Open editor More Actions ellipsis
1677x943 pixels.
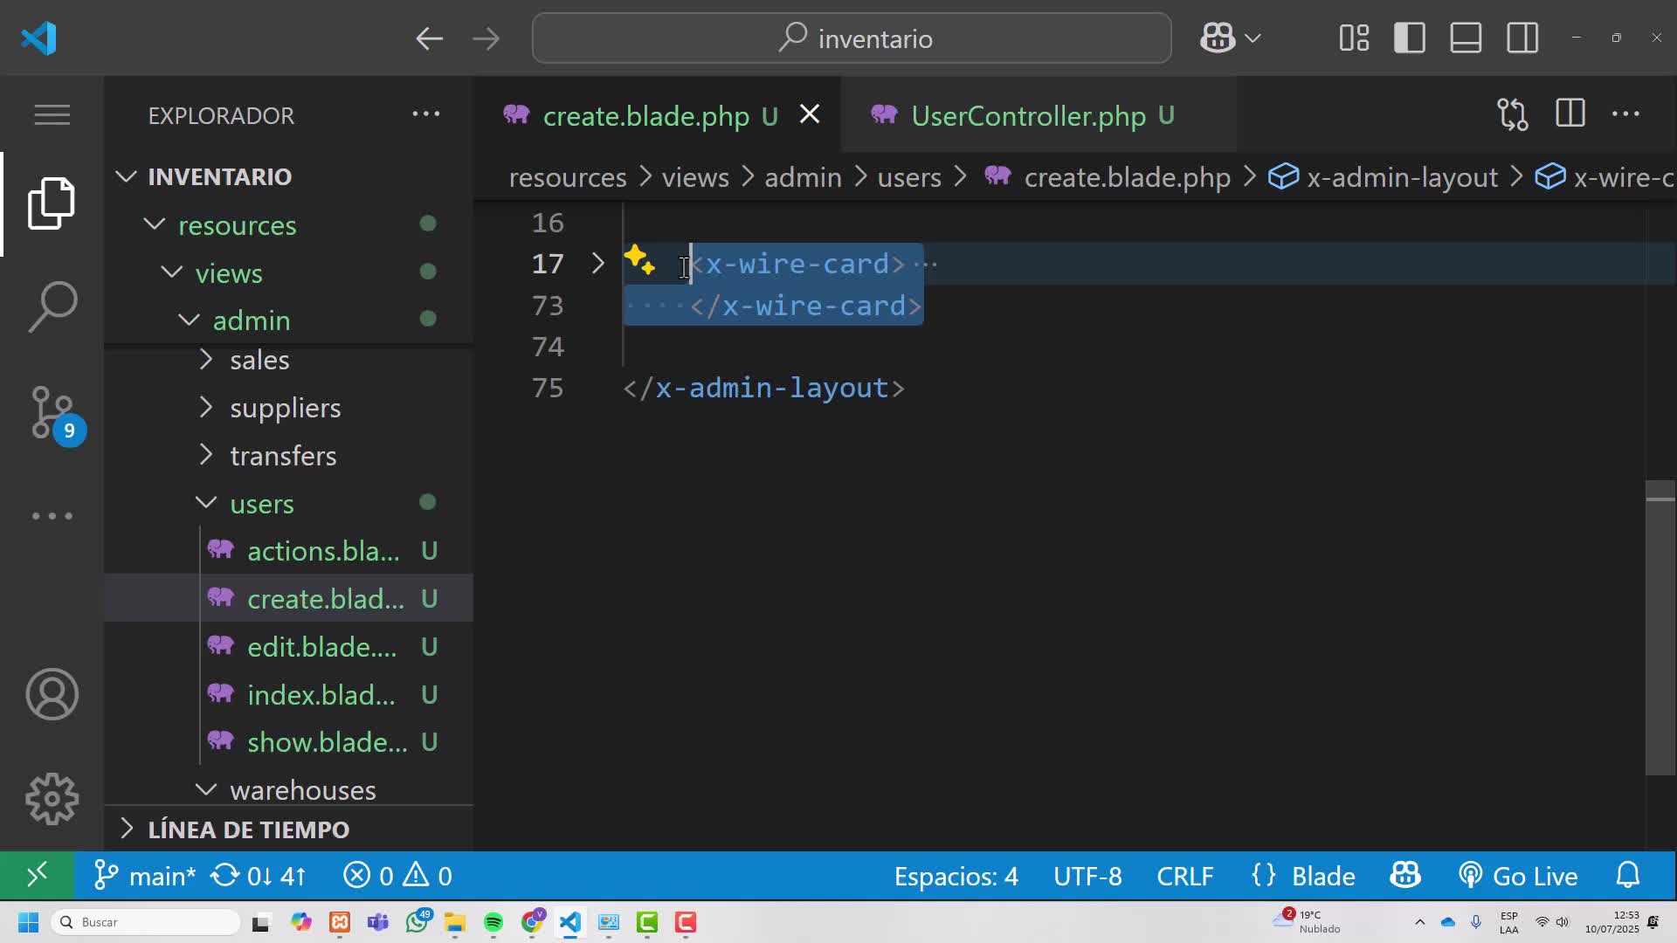1625,114
